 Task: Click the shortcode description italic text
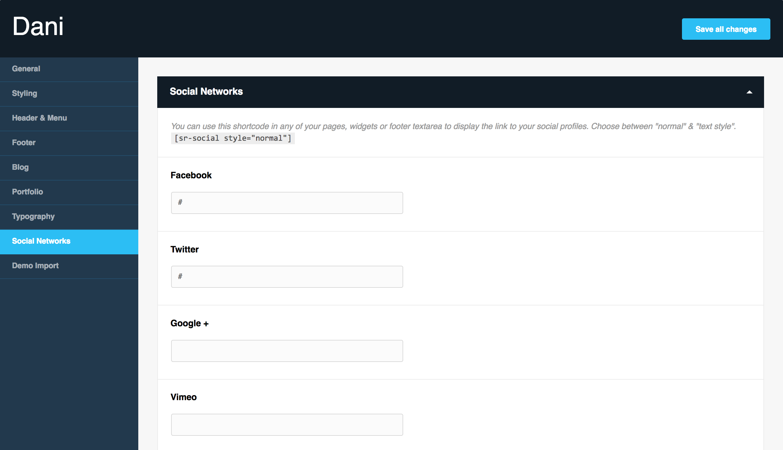[x=453, y=126]
